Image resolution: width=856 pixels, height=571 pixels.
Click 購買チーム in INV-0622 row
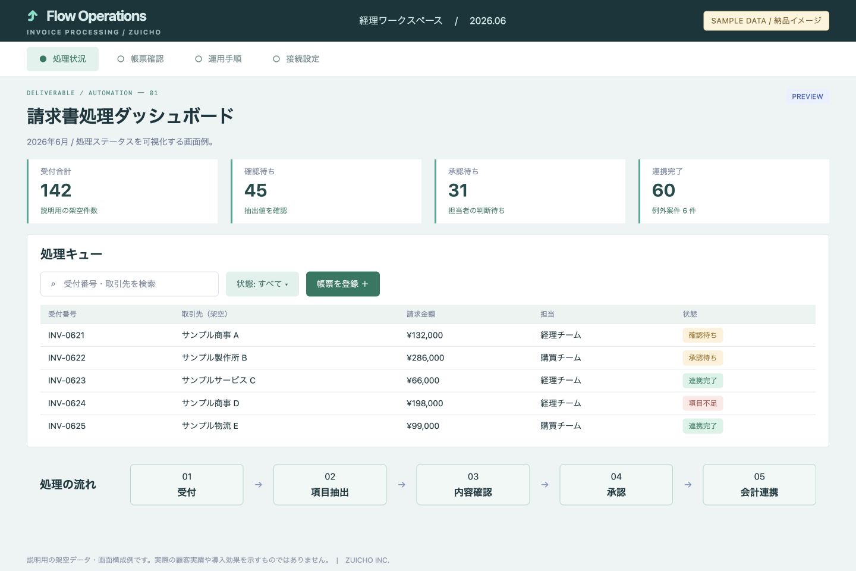[x=561, y=358]
